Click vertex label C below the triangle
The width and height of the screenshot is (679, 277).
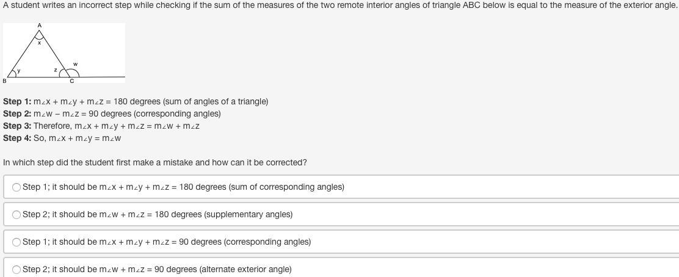(x=71, y=81)
